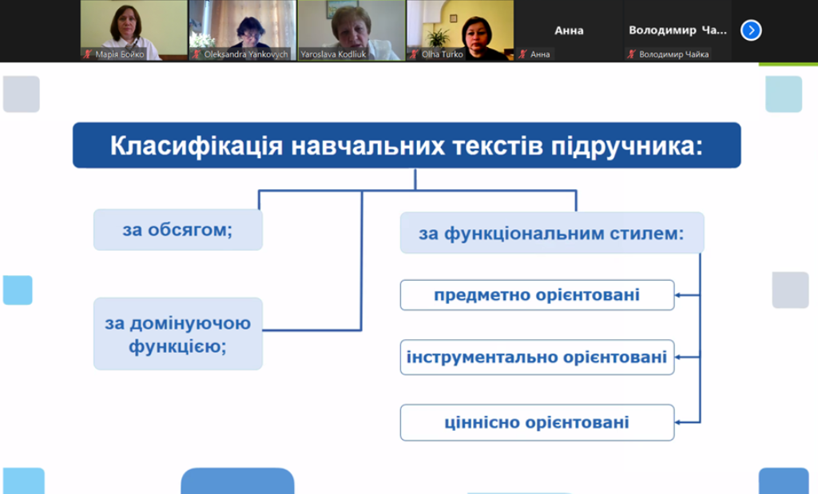Image resolution: width=818 pixels, height=494 pixels.
Task: Click the 'за функціональним стилем:' box
Action: tap(551, 233)
